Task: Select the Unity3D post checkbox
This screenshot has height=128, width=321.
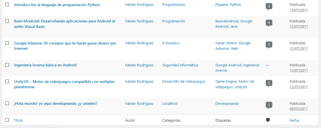Action: (x=7, y=81)
